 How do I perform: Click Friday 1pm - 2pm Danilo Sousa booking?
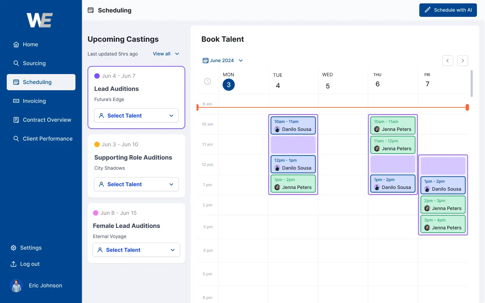tap(443, 185)
